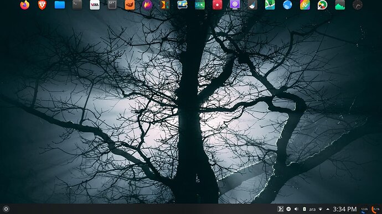Open the Brave browser
The height and width of the screenshot is (214, 382).
pyautogui.click(x=42, y=5)
